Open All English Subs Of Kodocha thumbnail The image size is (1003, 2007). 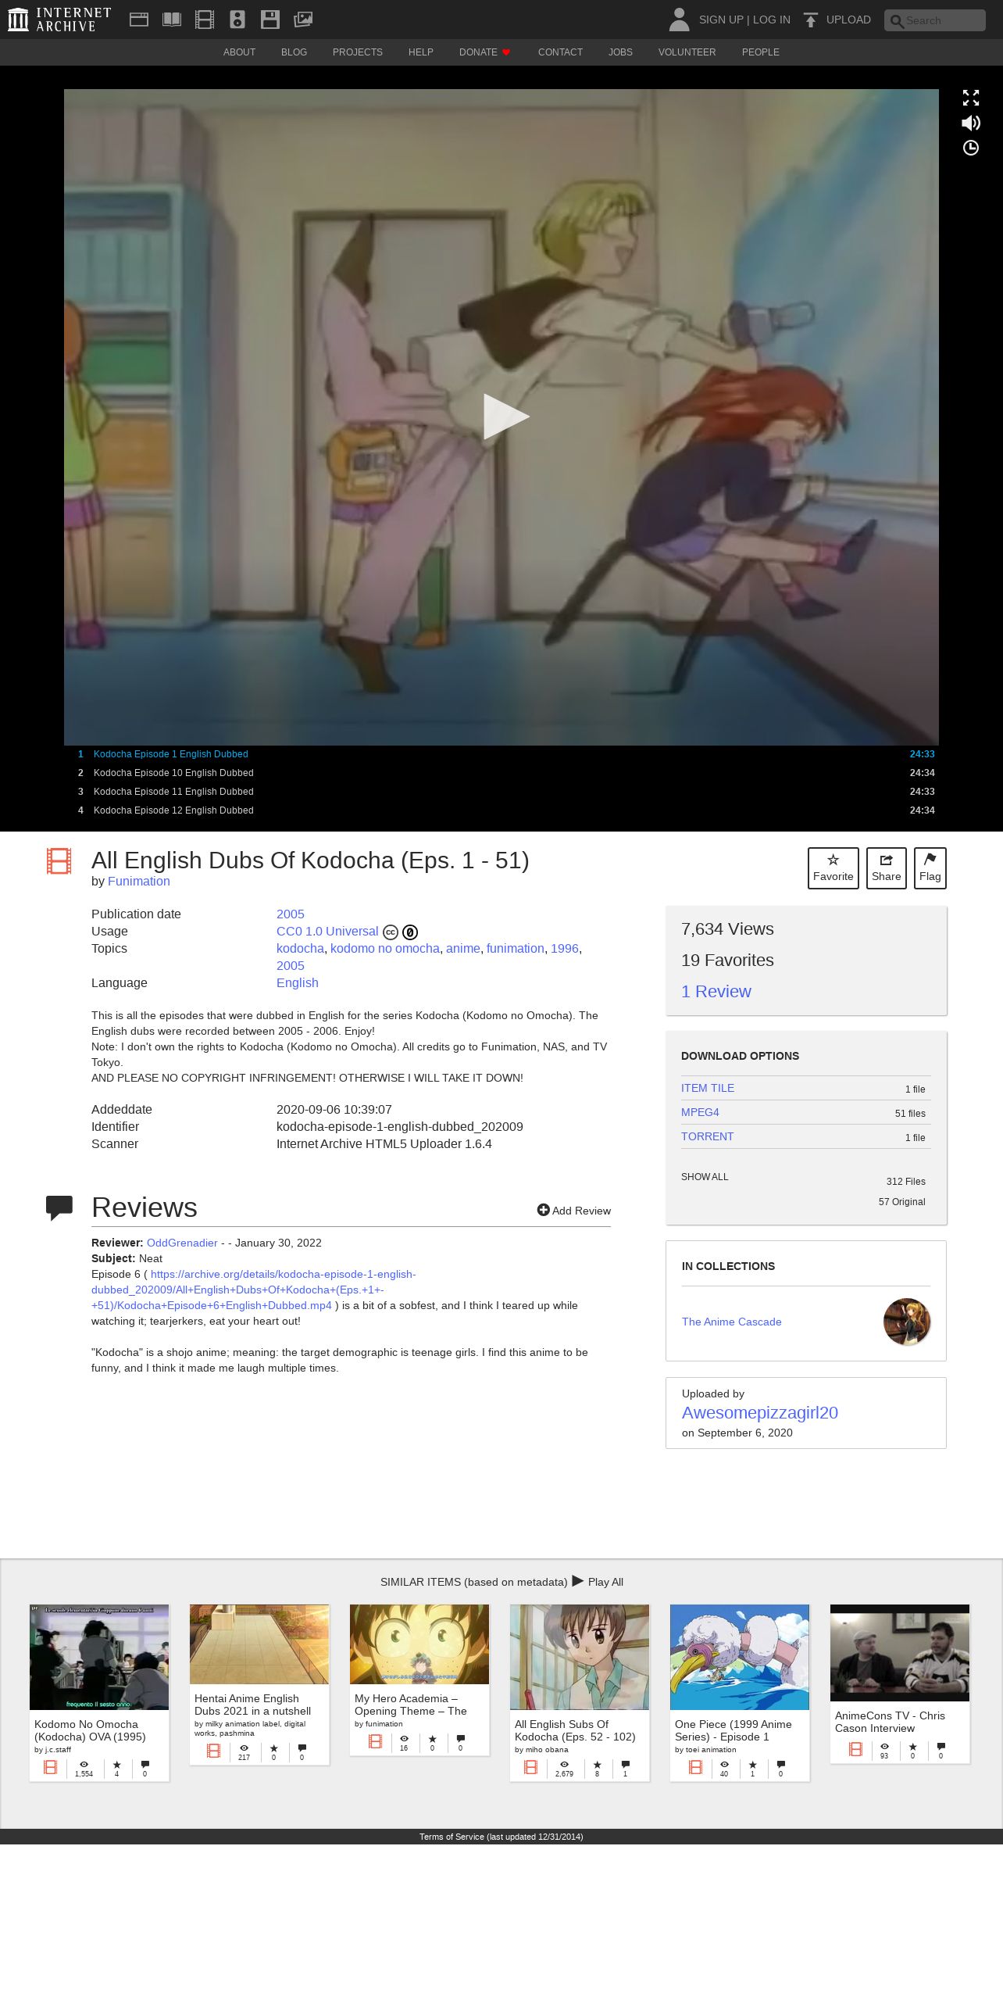coord(580,1657)
